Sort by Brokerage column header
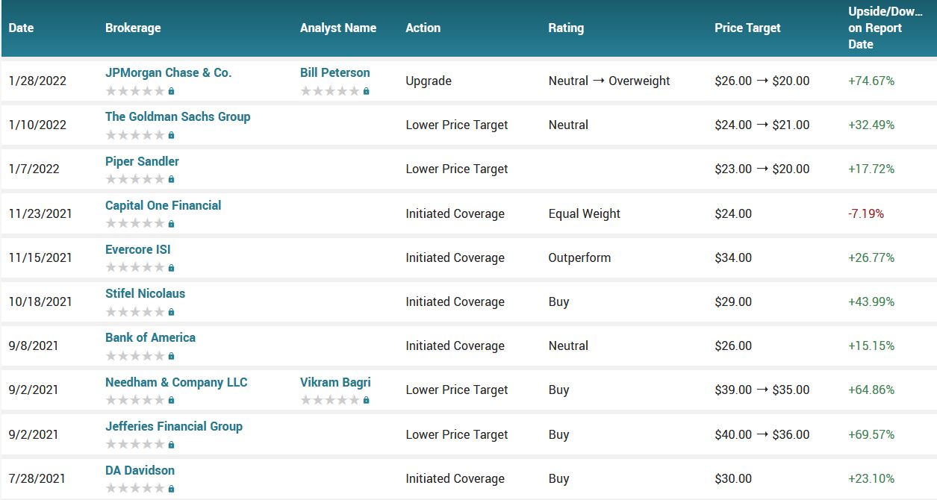Viewport: 937px width, 500px height. click(133, 28)
